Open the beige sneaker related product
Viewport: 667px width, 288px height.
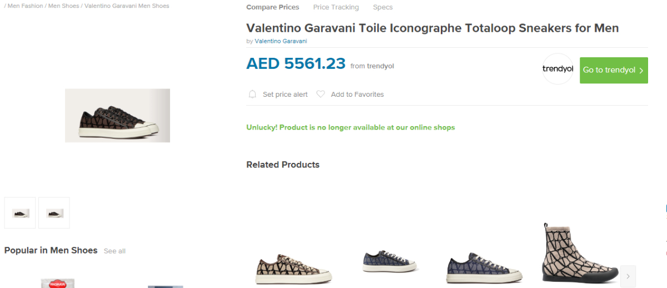point(294,270)
